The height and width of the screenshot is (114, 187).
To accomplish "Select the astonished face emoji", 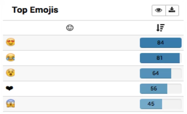I will (x=11, y=73).
